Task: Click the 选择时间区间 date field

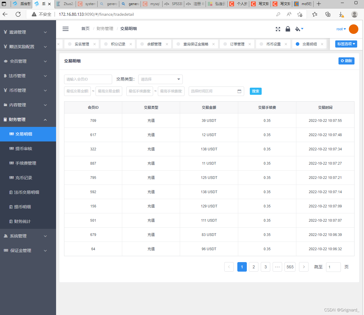Action: click(x=216, y=91)
